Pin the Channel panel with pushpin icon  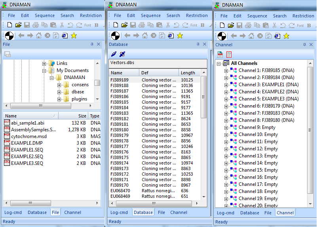304,45
